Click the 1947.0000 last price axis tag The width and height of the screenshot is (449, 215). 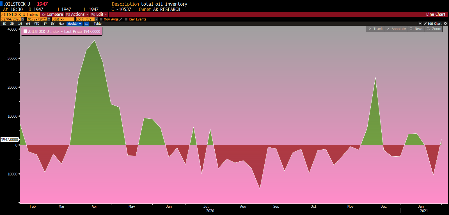click(10, 139)
